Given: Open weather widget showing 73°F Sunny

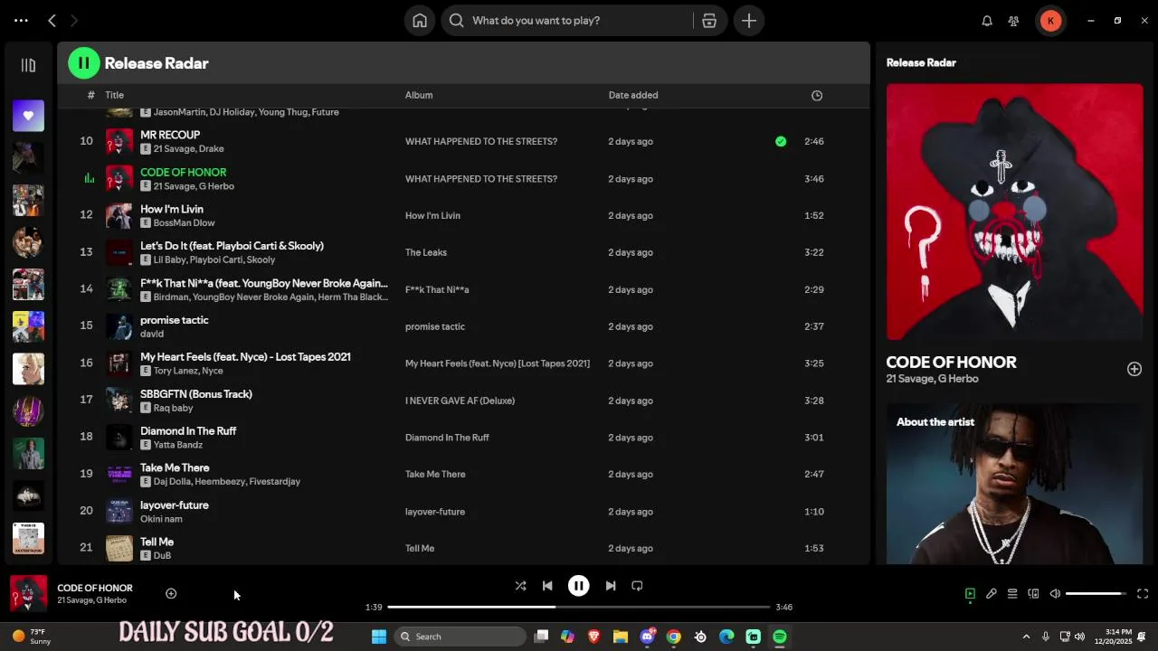Looking at the screenshot, I should (x=31, y=637).
